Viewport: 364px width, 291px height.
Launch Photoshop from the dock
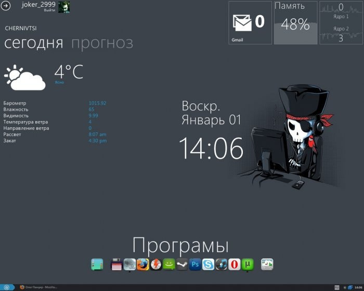(195, 264)
